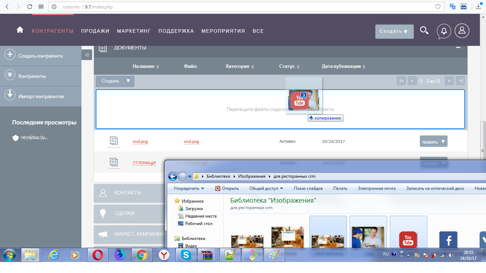Bookmark the page with the heart icon
The image size is (486, 273).
[438, 7]
